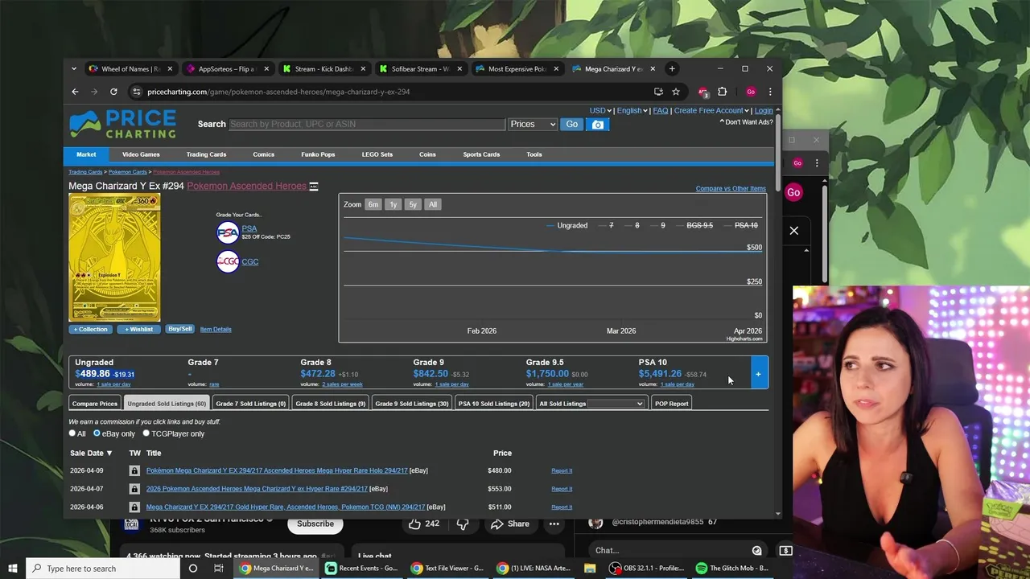Switch to Grade 9 Sold Listings tab
The width and height of the screenshot is (1030, 579).
pyautogui.click(x=411, y=404)
